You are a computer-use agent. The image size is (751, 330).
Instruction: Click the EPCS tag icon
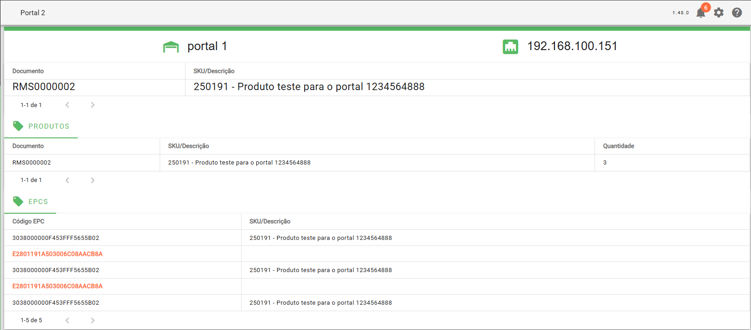[x=18, y=201]
